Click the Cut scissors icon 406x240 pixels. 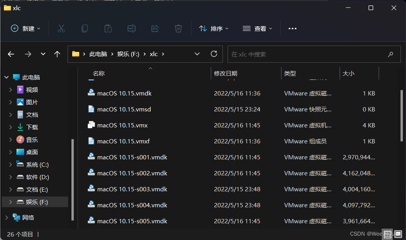[61, 28]
